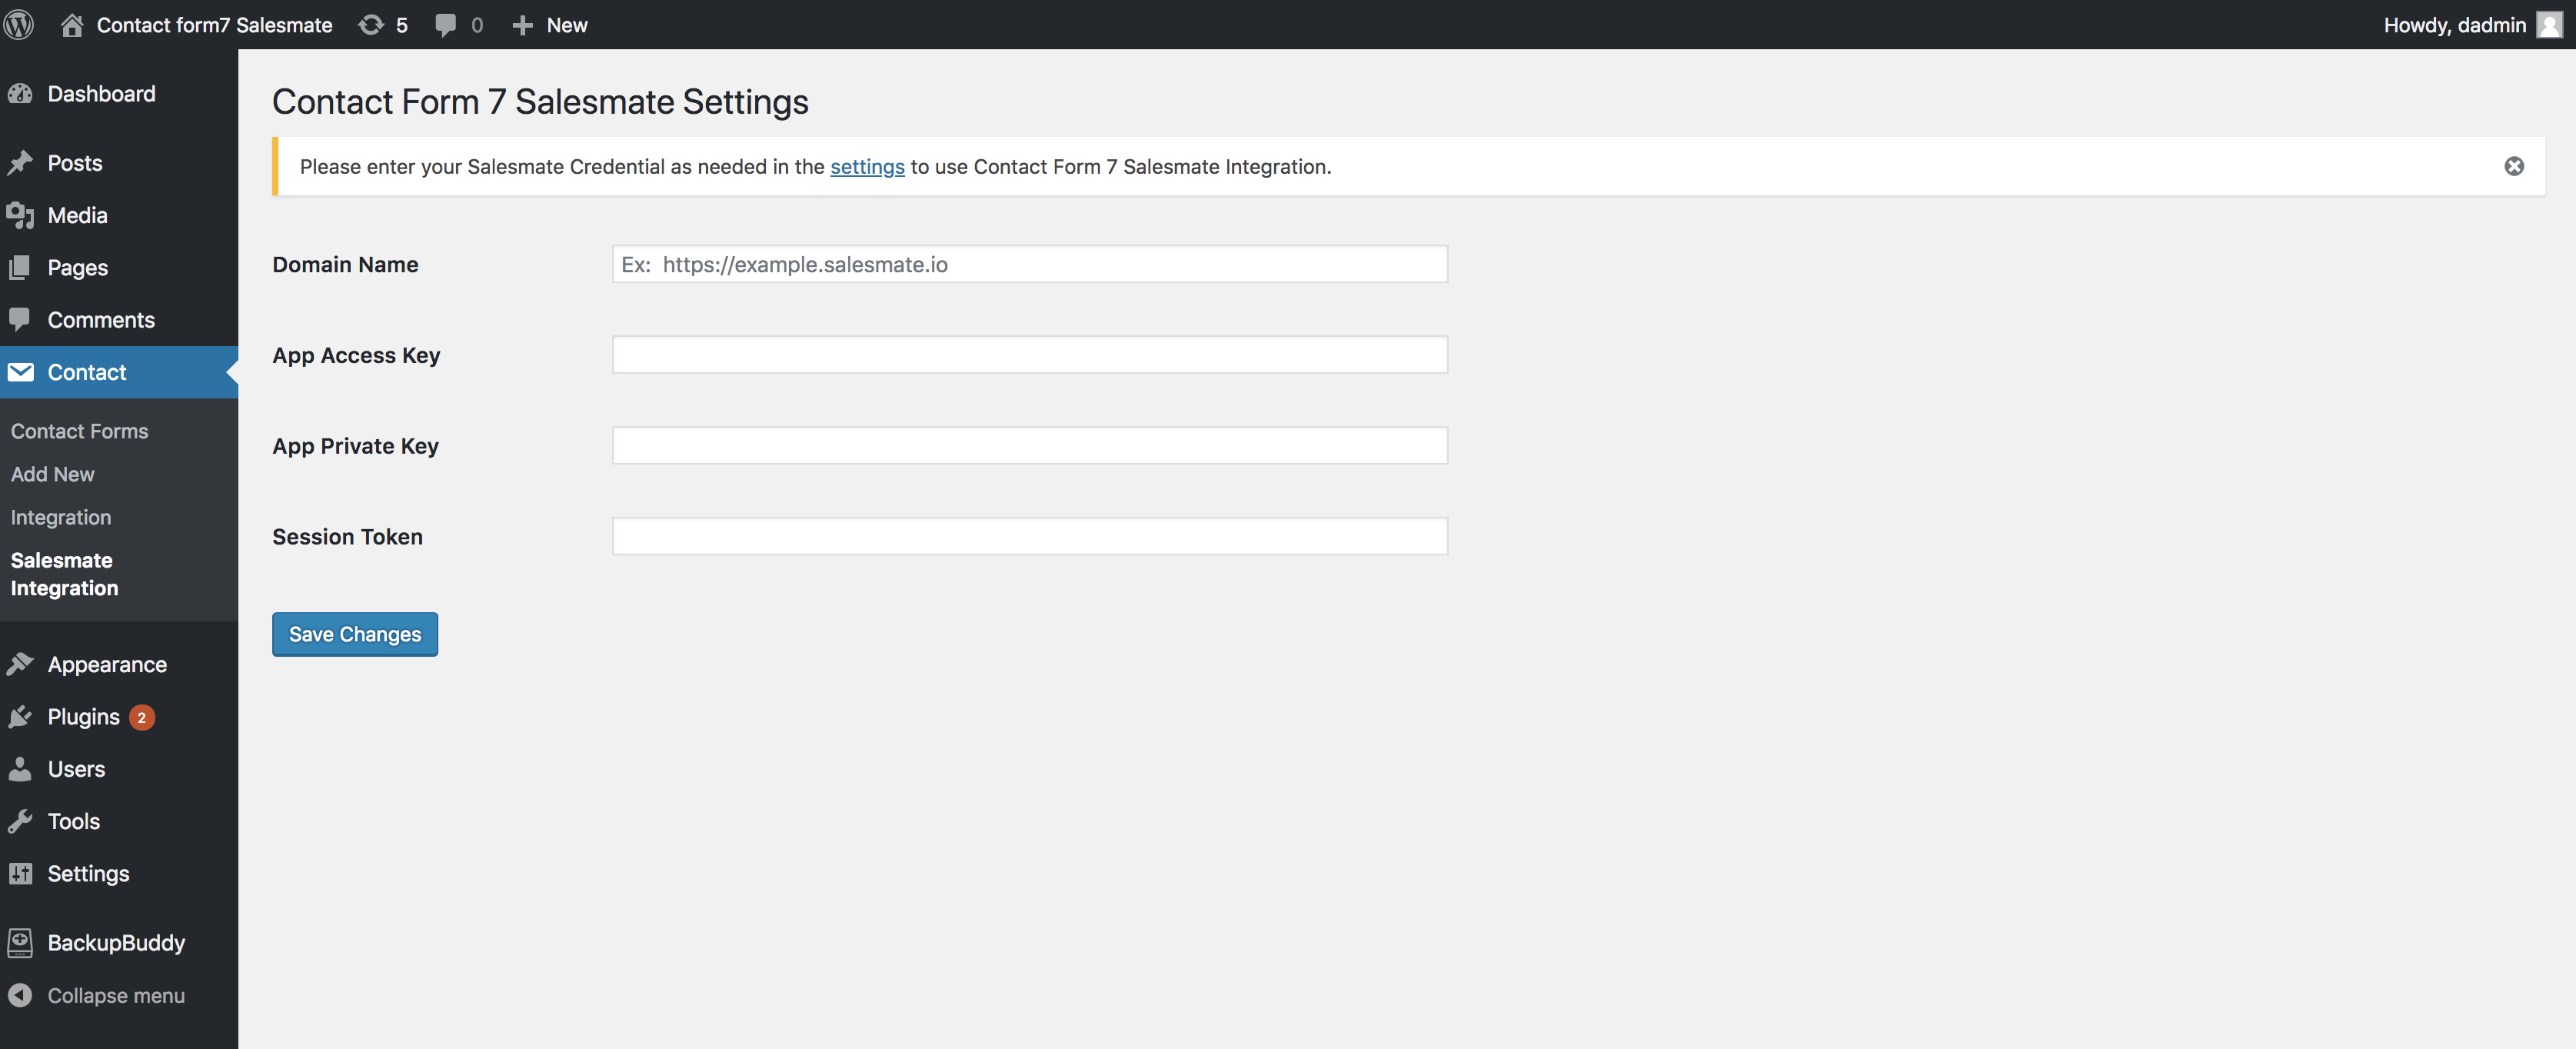The height and width of the screenshot is (1049, 2576).
Task: Focus the App Private Key field
Action: click(1029, 445)
